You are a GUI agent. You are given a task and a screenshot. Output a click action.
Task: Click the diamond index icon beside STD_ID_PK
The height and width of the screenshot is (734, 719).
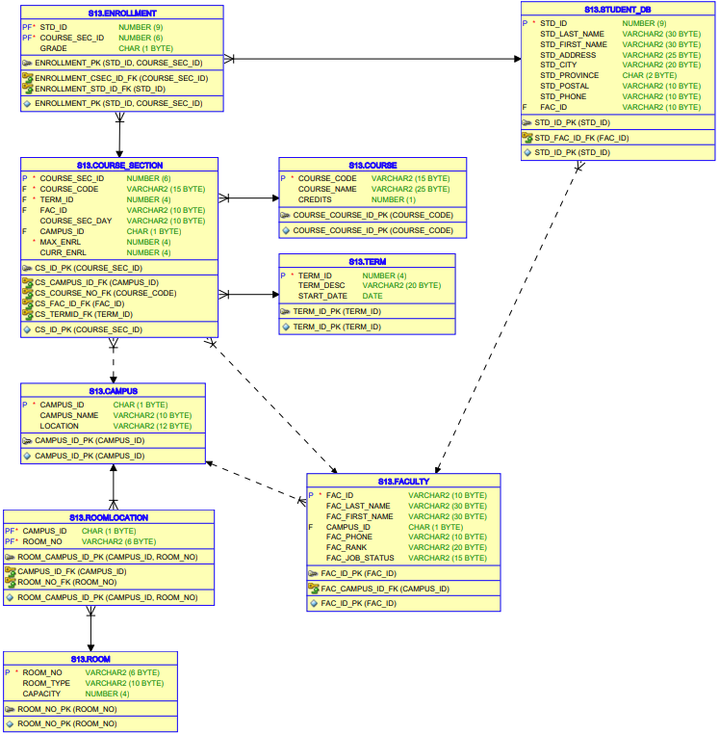527,152
